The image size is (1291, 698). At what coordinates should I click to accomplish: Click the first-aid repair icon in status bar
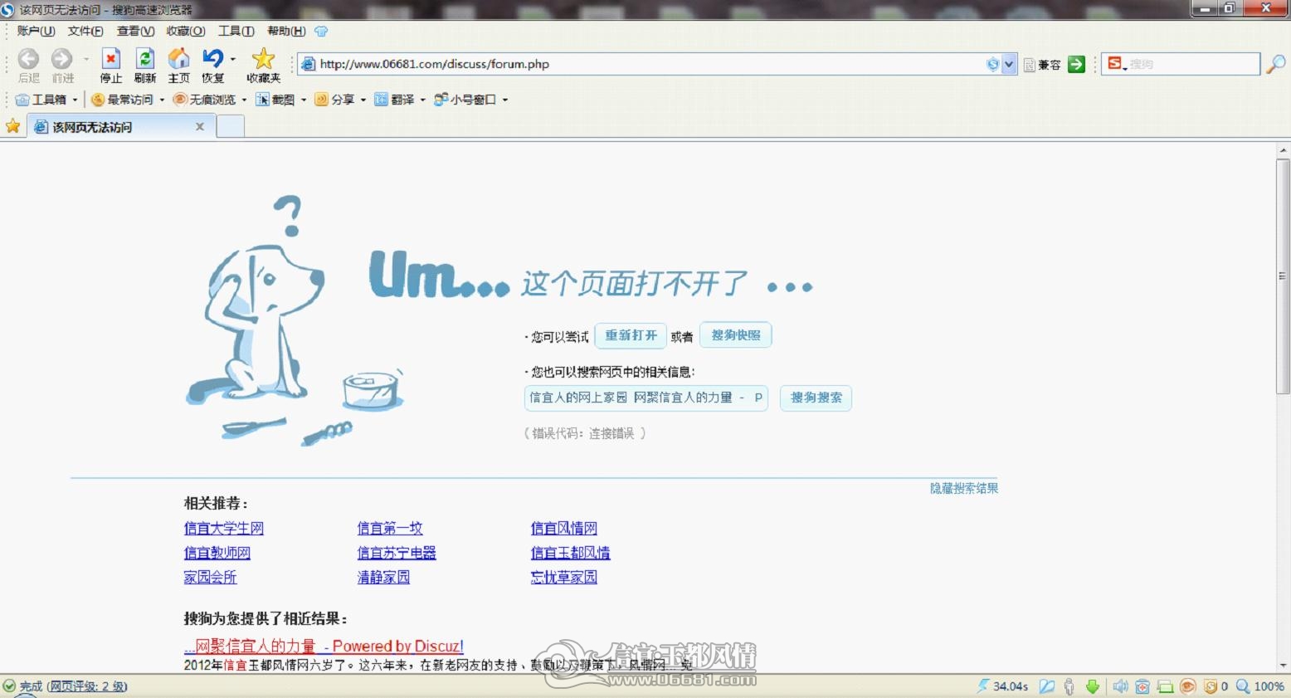(1142, 686)
